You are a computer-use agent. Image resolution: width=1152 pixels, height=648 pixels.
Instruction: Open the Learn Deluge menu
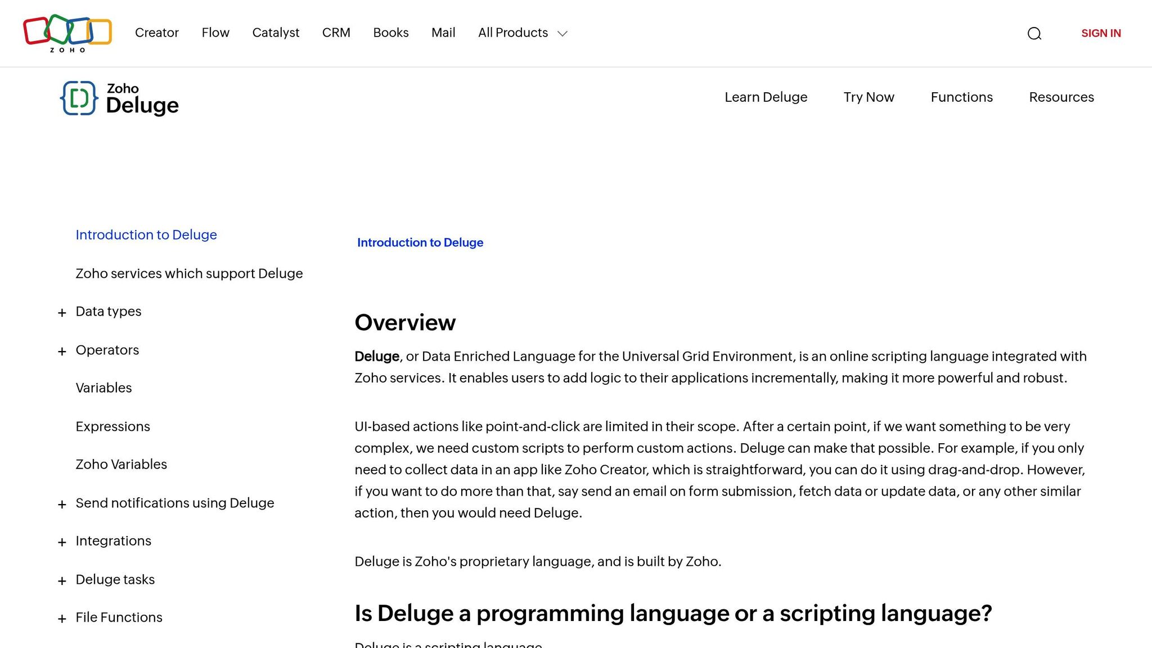pyautogui.click(x=766, y=97)
